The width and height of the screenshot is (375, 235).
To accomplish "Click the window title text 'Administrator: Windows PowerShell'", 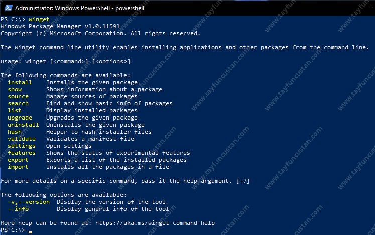I will tap(62, 8).
